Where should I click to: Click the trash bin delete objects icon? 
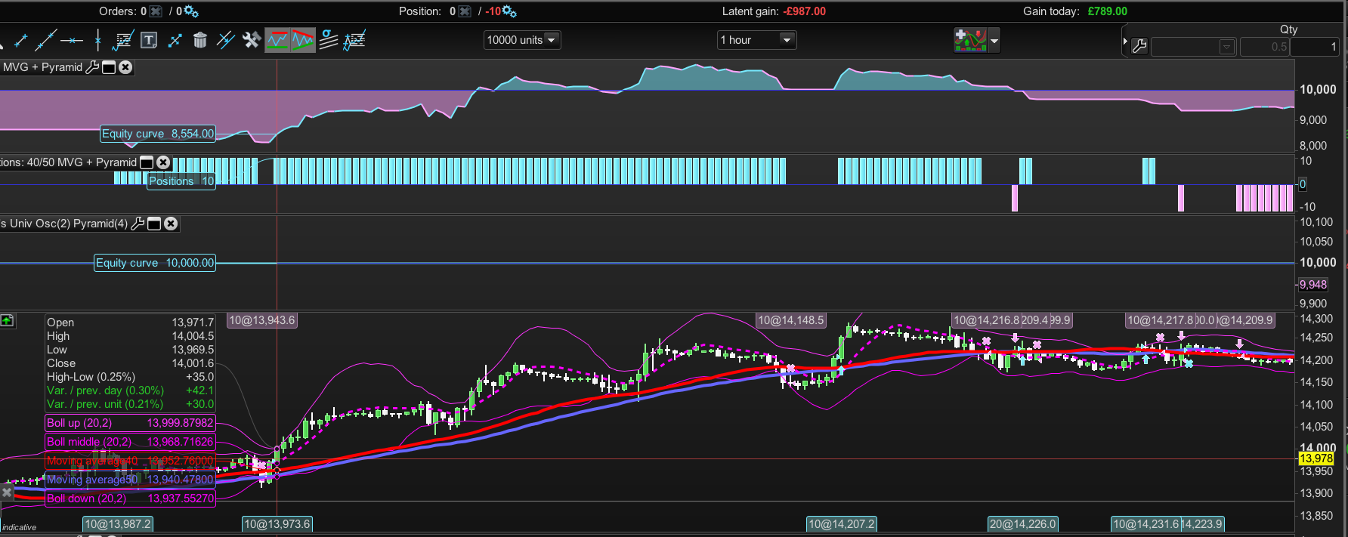click(200, 40)
